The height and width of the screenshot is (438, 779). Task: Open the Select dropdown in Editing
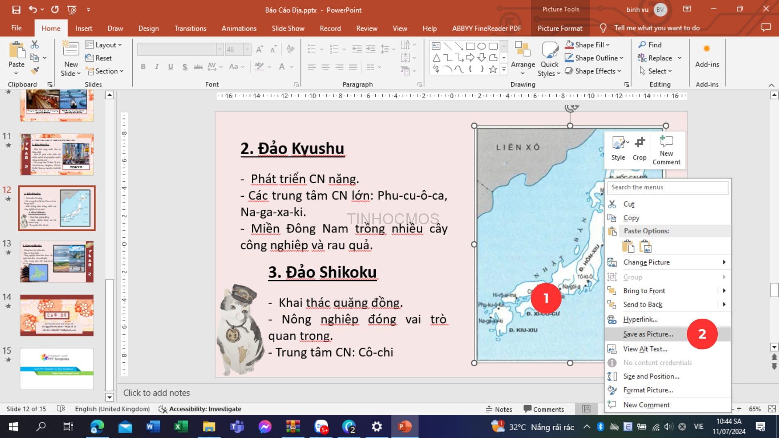click(x=656, y=71)
